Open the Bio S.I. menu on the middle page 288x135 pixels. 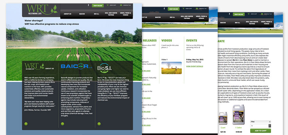pos(172,17)
